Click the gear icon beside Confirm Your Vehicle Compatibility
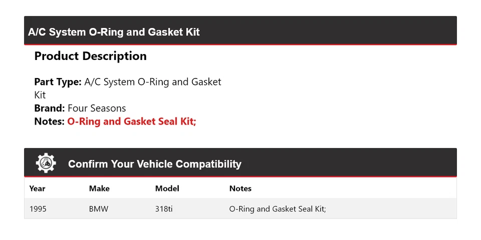Screen dimensions: 481x240 click(x=46, y=163)
